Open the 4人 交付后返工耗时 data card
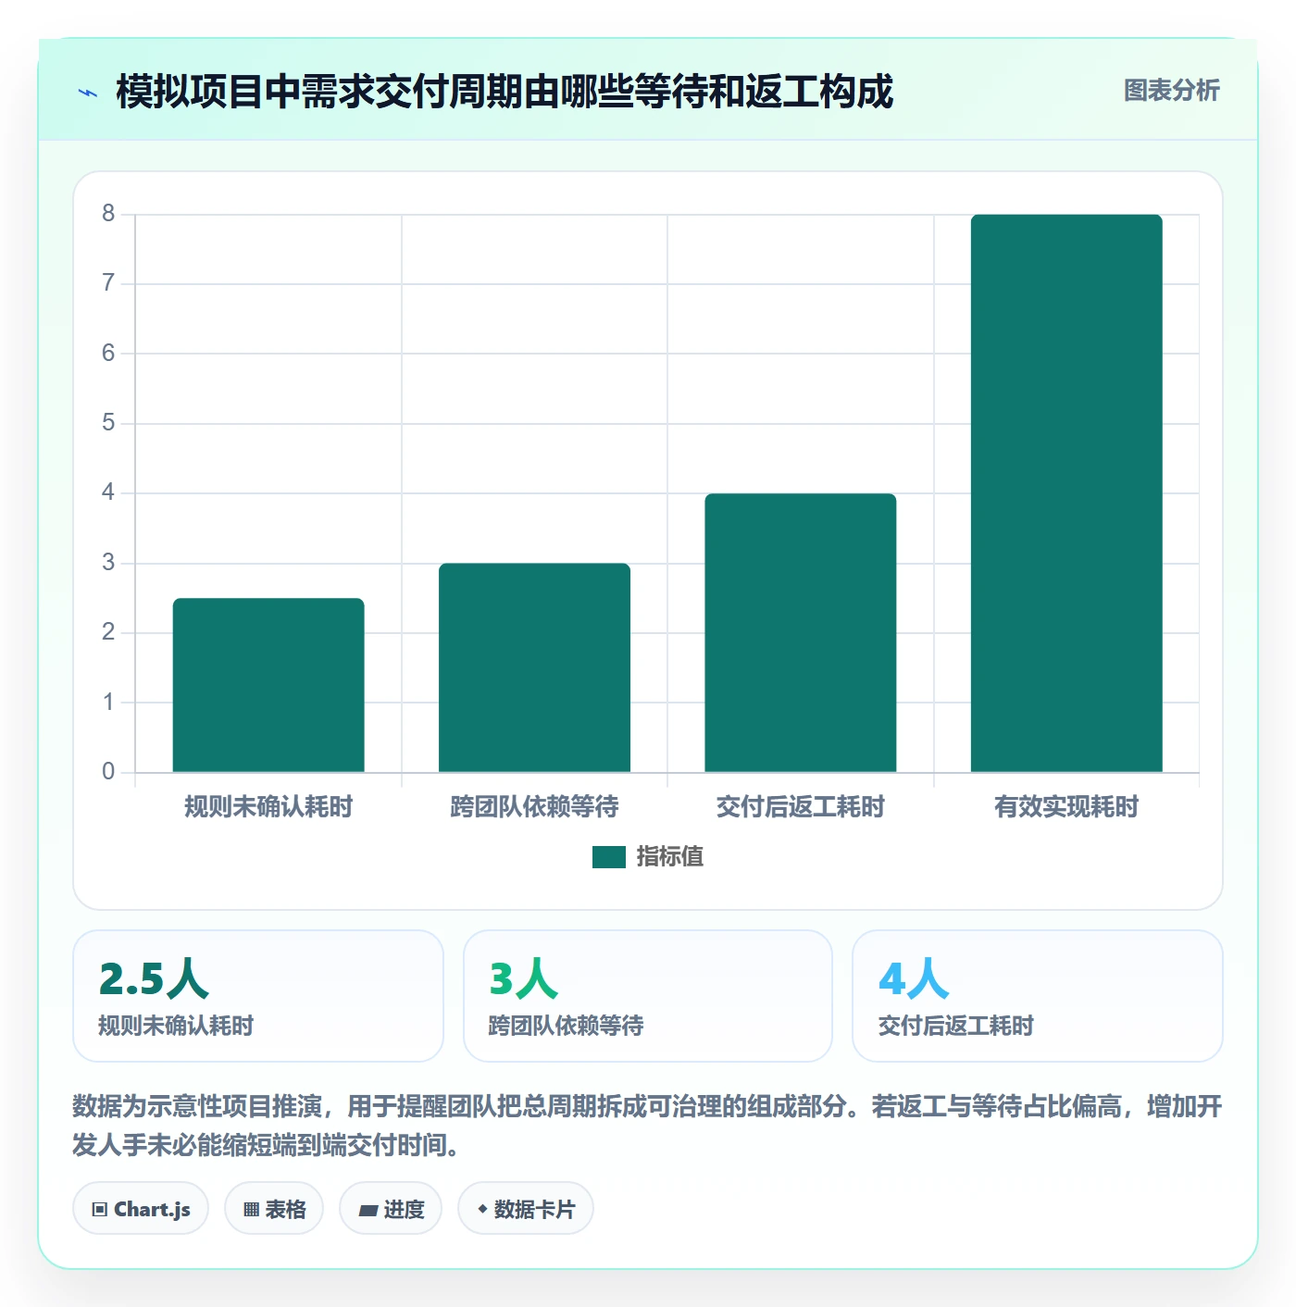This screenshot has height=1307, width=1296. [1038, 996]
